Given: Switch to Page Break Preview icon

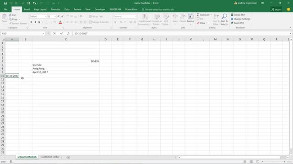Looking at the screenshot, I should [x=257, y=162].
